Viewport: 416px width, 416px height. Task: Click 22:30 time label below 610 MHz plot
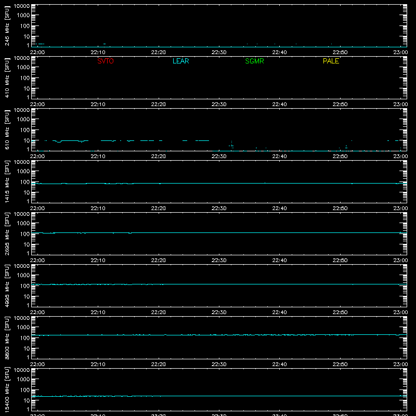tap(219, 157)
